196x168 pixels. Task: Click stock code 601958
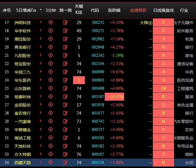pyautogui.click(x=98, y=105)
